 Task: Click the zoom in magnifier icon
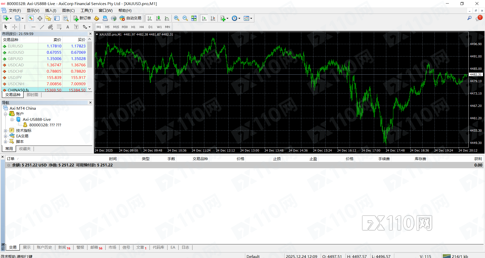coord(177,18)
